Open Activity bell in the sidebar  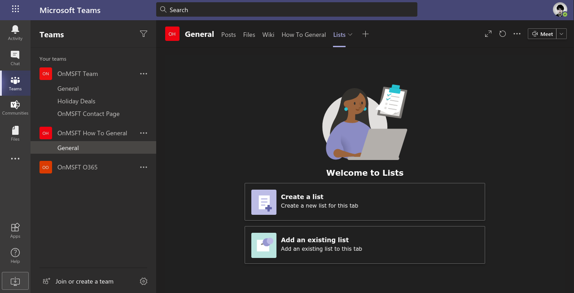pos(15,33)
